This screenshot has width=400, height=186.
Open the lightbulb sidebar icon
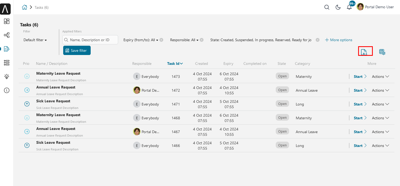[x=7, y=77]
